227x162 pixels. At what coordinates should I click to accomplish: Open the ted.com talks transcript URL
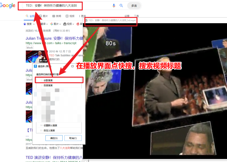point(51,43)
